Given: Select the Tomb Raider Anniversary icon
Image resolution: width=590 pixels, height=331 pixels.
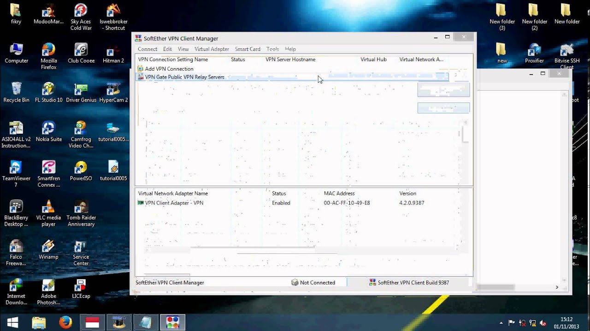Looking at the screenshot, I should (81, 213).
